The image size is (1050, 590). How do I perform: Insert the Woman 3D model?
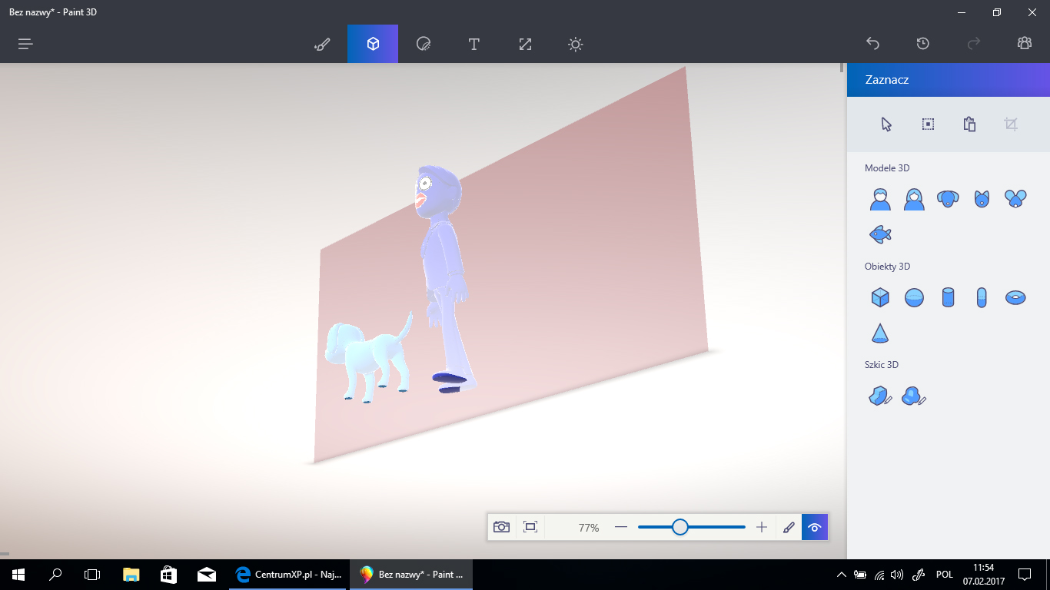(914, 199)
